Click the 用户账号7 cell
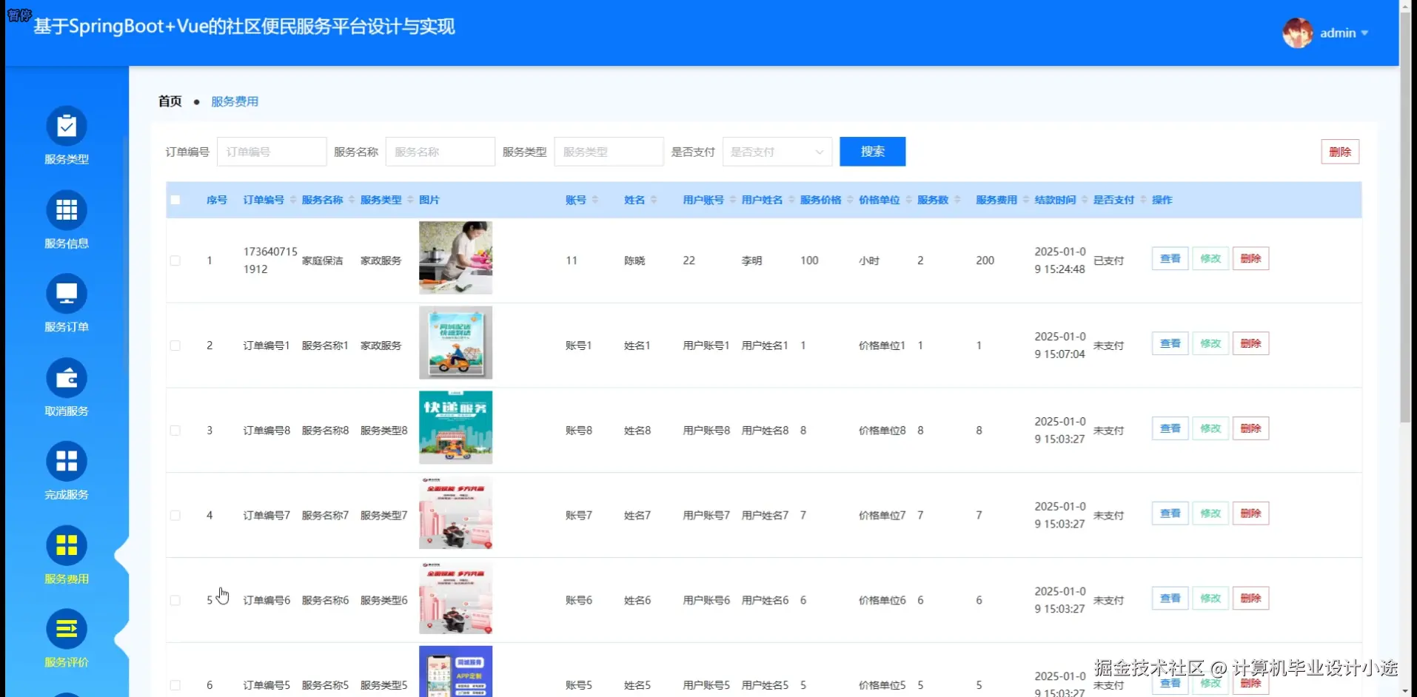Viewport: 1417px width, 697px height. click(x=706, y=516)
